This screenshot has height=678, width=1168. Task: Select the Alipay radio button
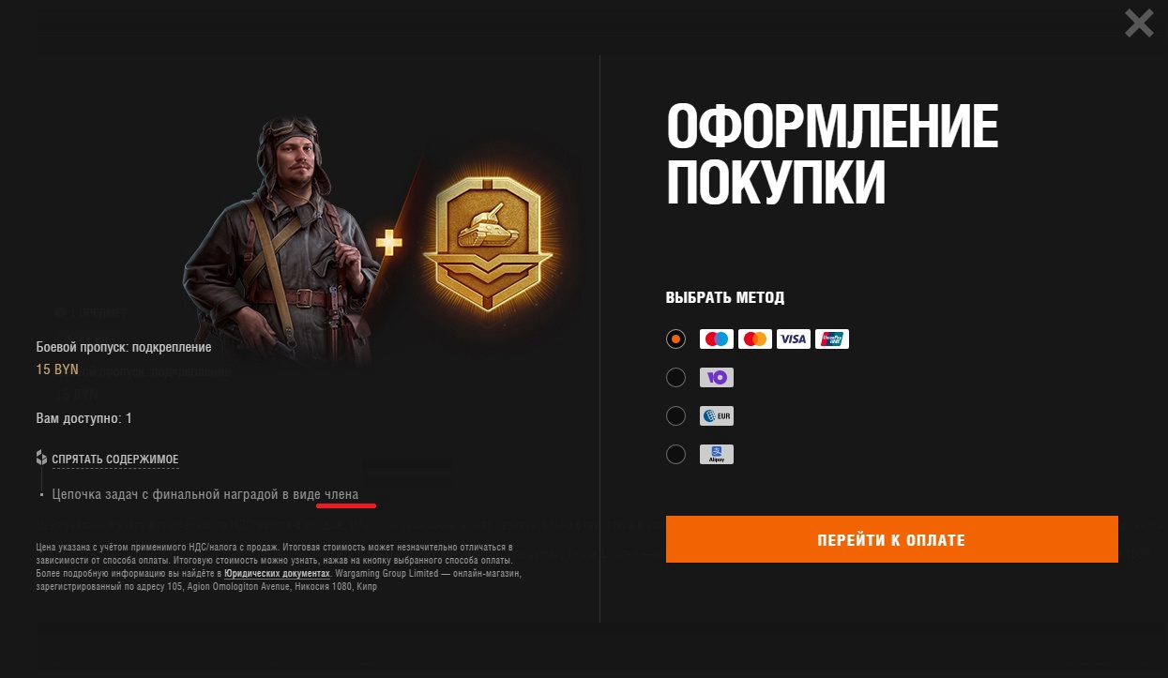(x=675, y=455)
